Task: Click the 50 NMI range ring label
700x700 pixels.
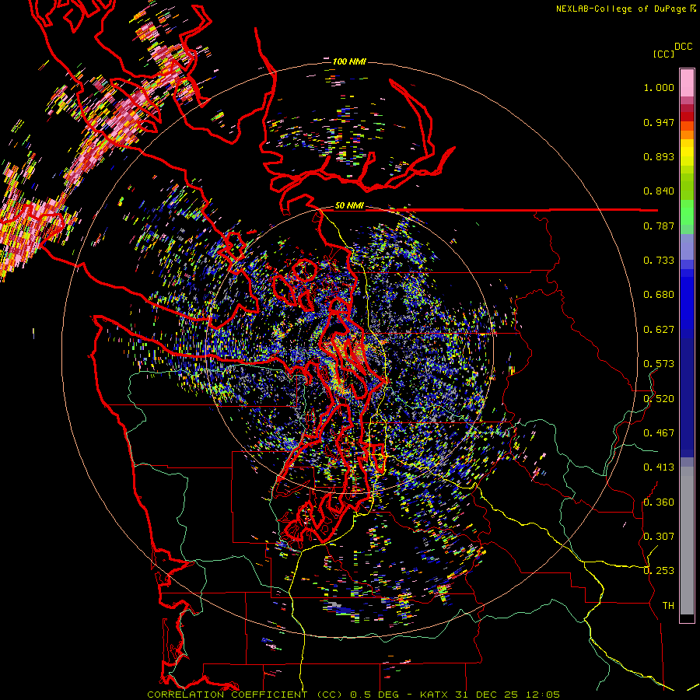Action: [x=349, y=206]
